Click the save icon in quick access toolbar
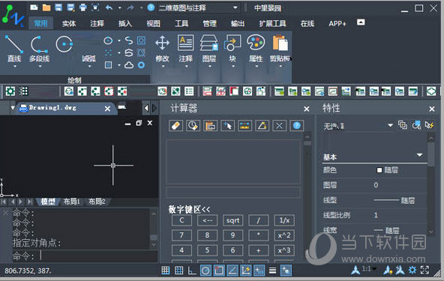The width and height of the screenshot is (444, 281). pos(58,7)
